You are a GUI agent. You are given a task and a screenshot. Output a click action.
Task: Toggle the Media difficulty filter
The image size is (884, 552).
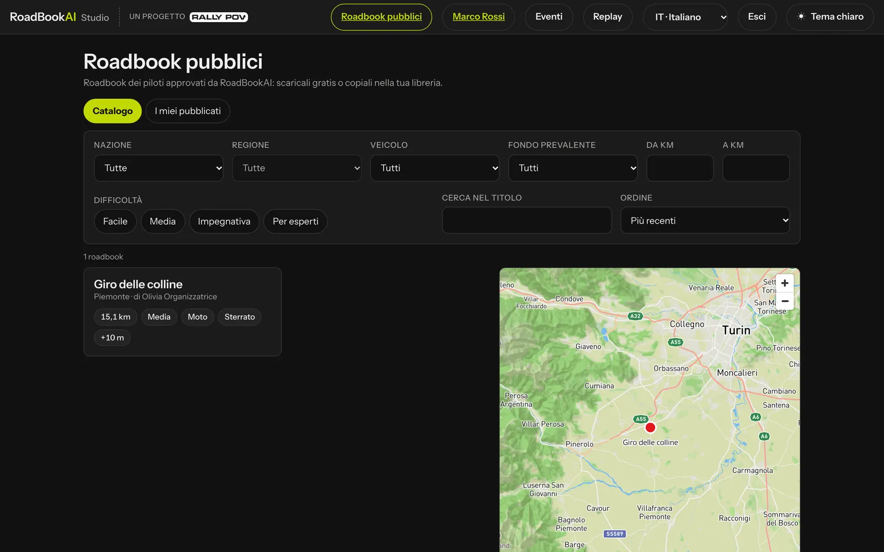[x=162, y=221]
